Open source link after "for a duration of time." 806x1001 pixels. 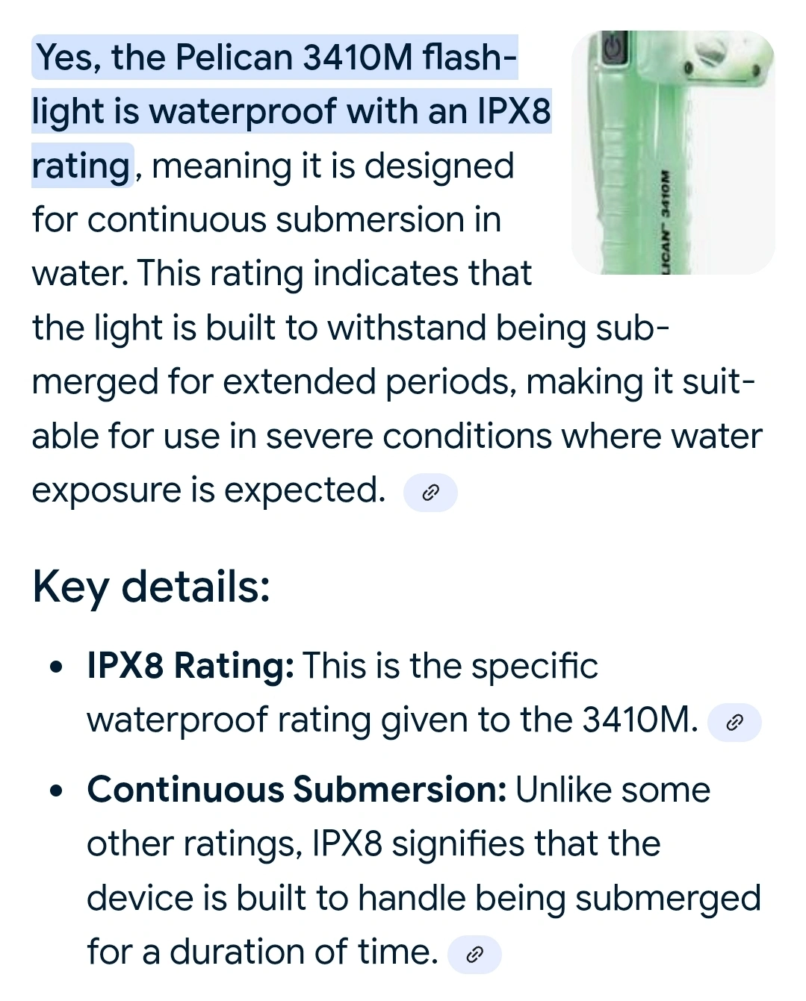pos(474,955)
